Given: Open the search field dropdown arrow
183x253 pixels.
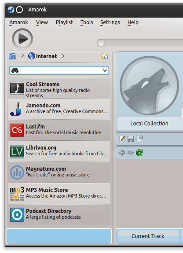Looking at the screenshot, I should (105, 70).
